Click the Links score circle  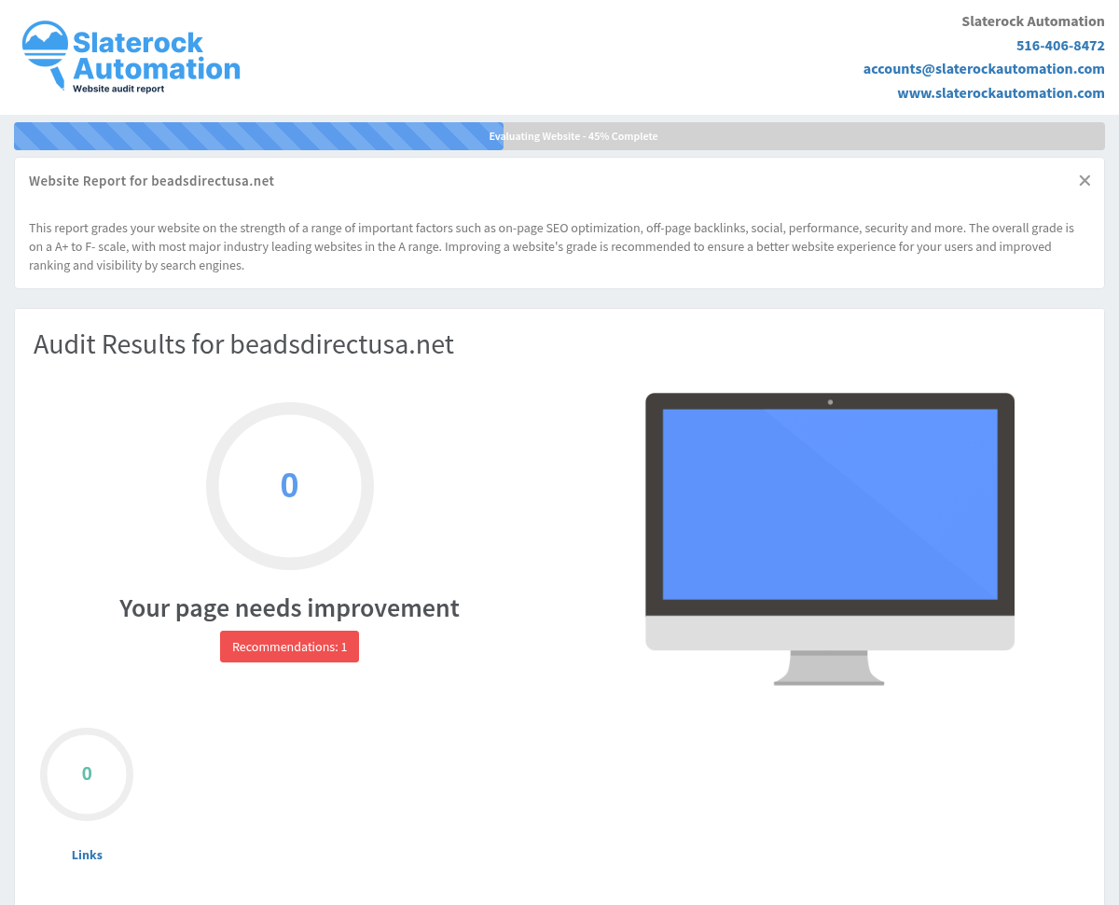point(87,774)
